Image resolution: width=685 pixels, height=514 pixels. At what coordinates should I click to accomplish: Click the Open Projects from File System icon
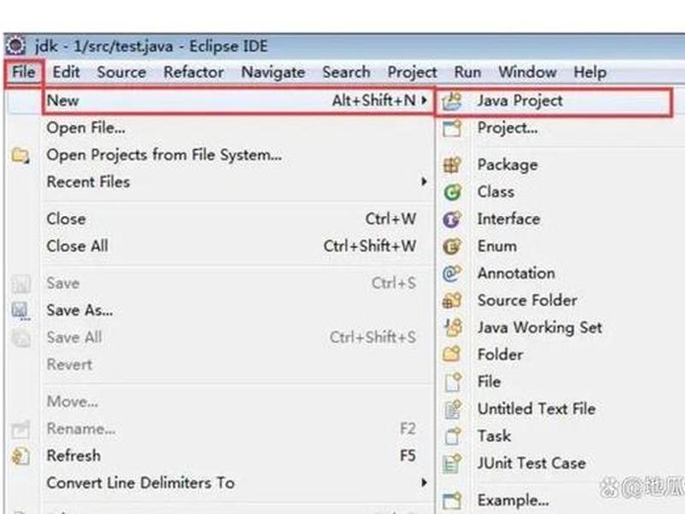tap(21, 156)
